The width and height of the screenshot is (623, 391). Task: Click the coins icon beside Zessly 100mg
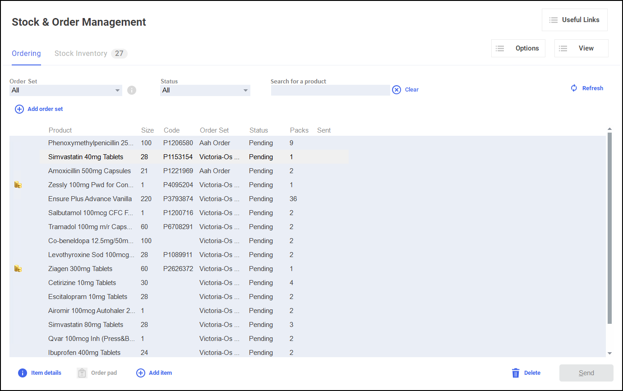(x=18, y=185)
